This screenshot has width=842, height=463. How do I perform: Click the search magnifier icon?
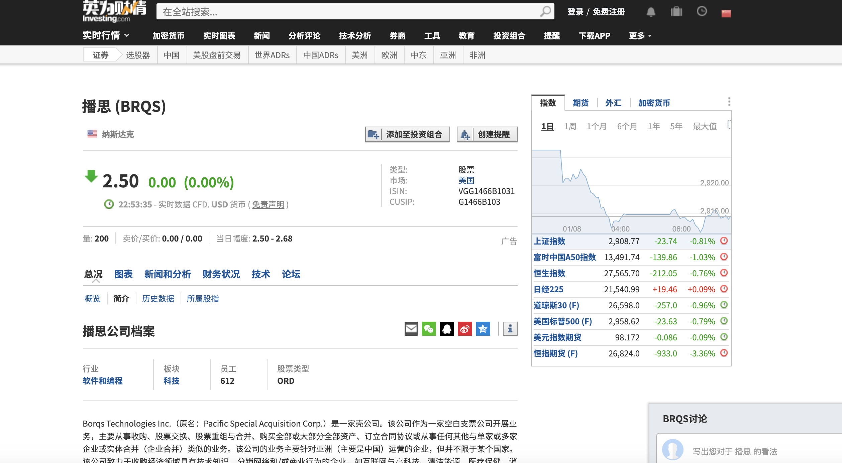(x=545, y=12)
